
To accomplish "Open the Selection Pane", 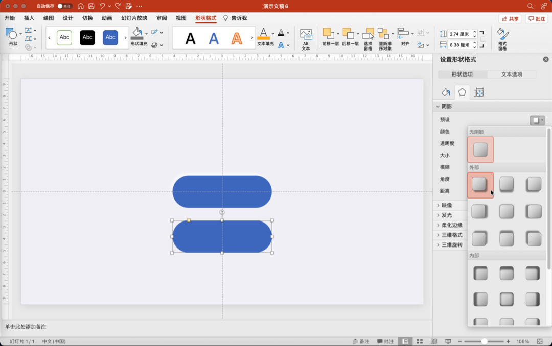I will [368, 39].
